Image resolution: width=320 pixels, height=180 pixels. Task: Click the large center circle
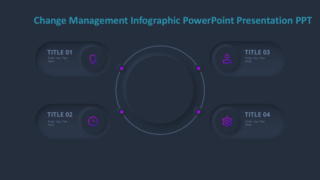(x=159, y=90)
